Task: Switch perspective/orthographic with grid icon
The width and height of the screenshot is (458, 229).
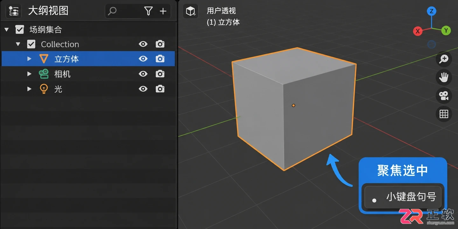Action: point(444,114)
